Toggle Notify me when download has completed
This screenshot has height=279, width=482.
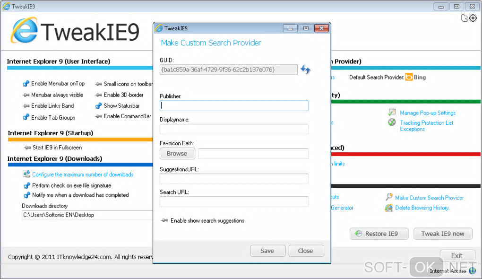[27, 195]
